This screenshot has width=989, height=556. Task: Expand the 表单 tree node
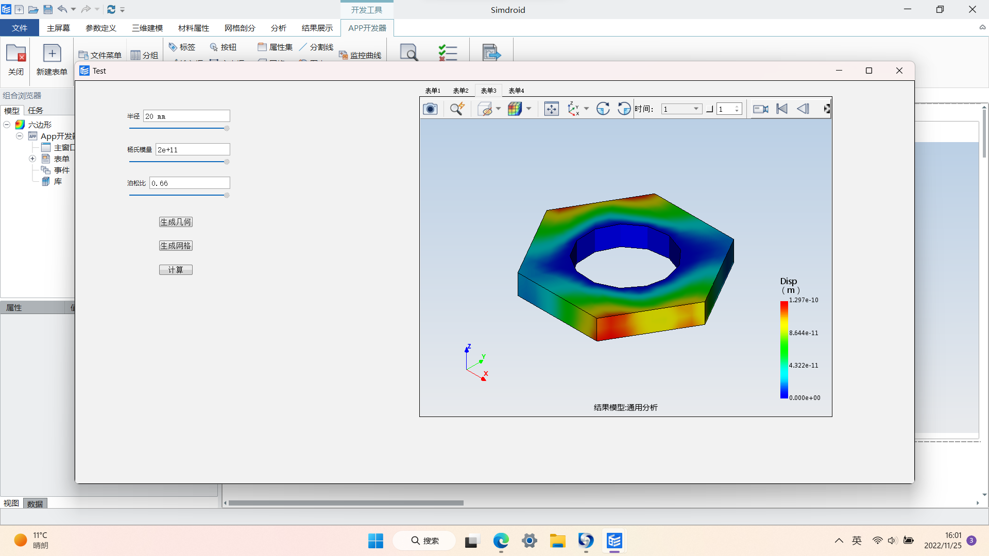click(32, 159)
